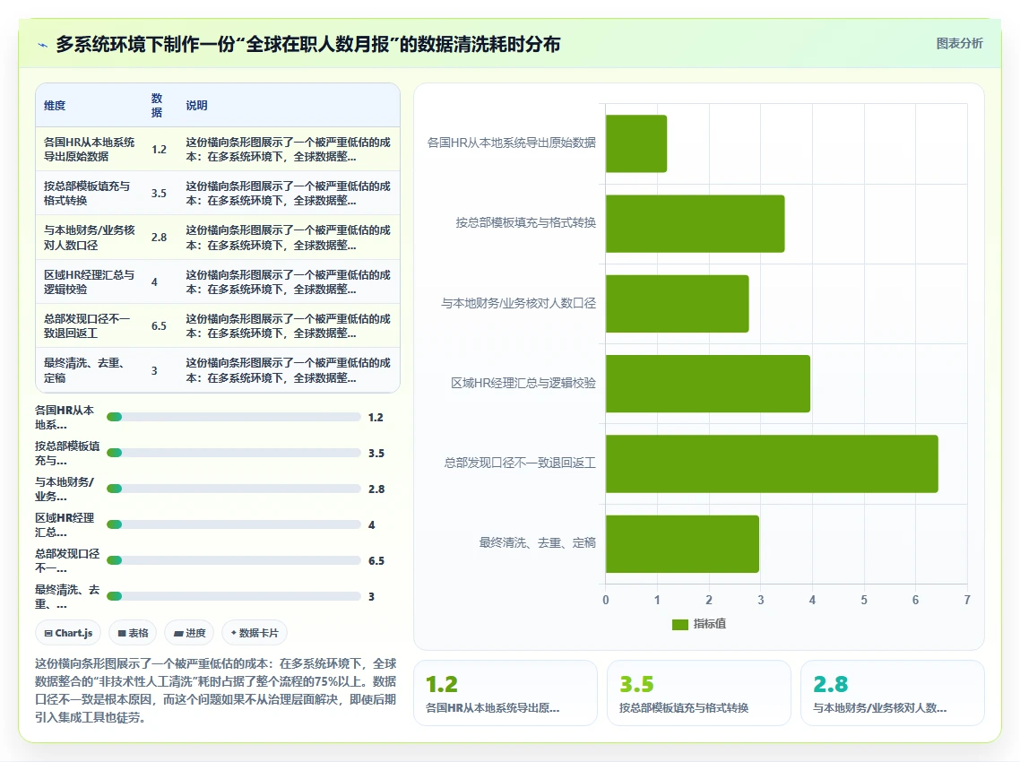Select the 进度 tag chip
Viewport: 1020px width, 762px height.
(189, 633)
